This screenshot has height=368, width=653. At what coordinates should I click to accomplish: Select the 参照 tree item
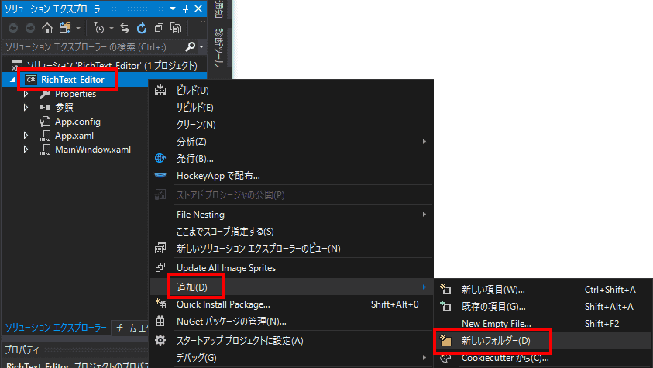pyautogui.click(x=64, y=108)
